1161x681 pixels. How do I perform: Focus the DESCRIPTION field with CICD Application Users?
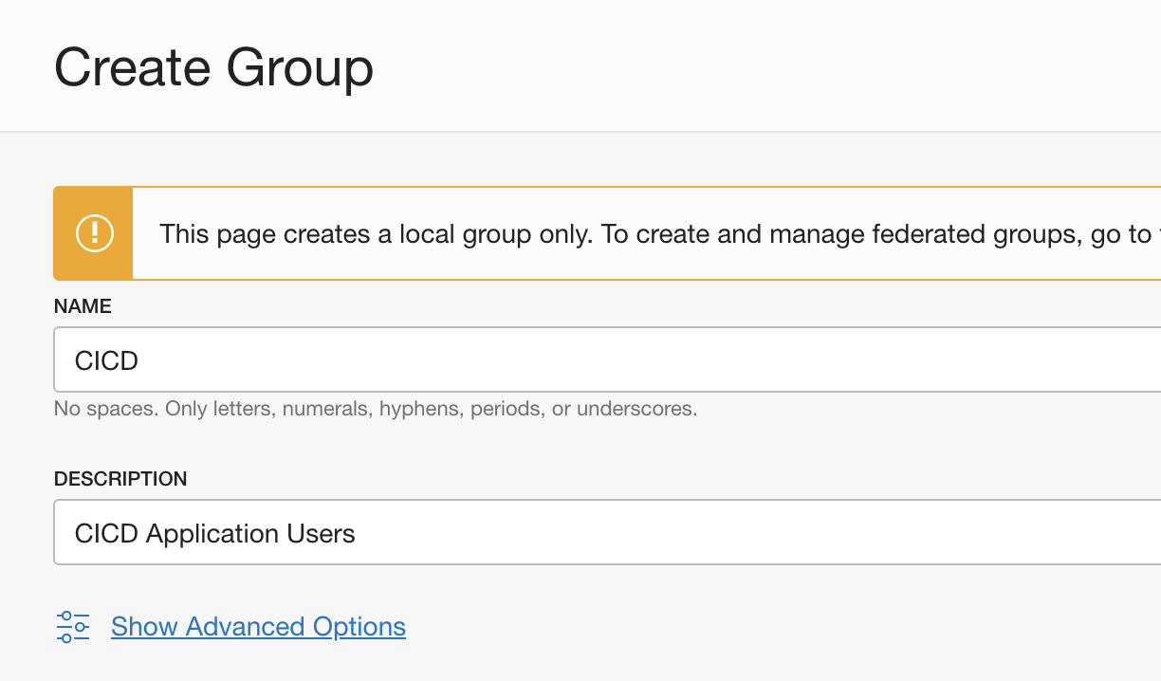607,532
